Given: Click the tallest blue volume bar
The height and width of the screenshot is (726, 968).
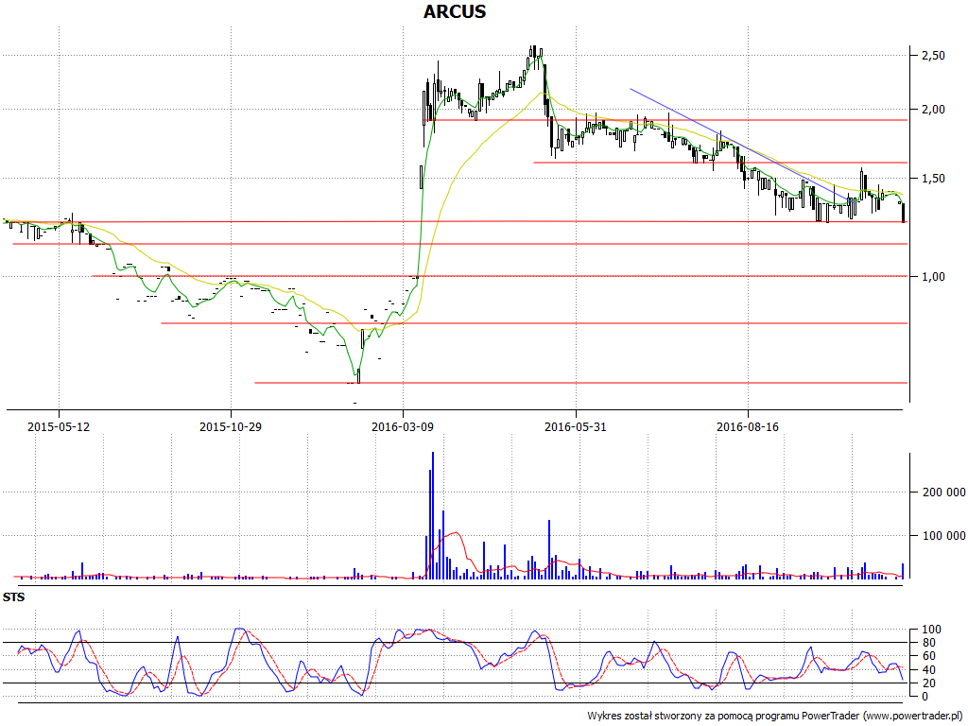Looking at the screenshot, I should pyautogui.click(x=433, y=515).
